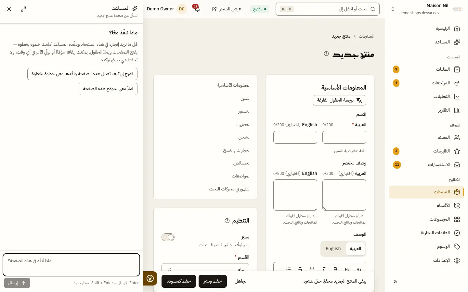The height and width of the screenshot is (292, 468).
Task: Open العملاء customers in sidebar
Action: tap(426, 138)
